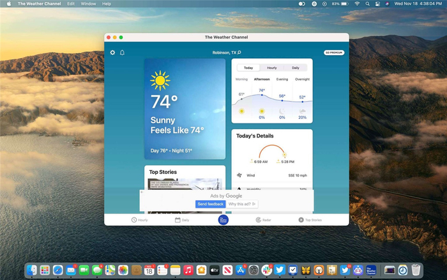This screenshot has width=447, height=280.
Task: Select the Morning forecast column
Action: [x=241, y=98]
